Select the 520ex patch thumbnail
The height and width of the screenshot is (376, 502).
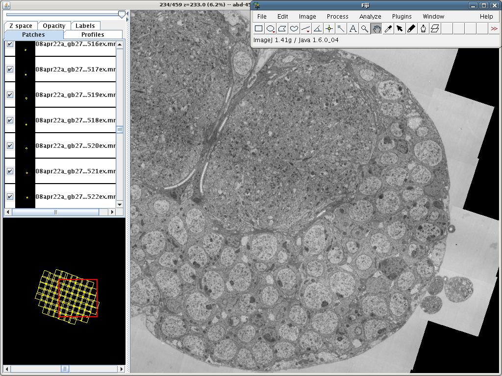click(x=25, y=146)
